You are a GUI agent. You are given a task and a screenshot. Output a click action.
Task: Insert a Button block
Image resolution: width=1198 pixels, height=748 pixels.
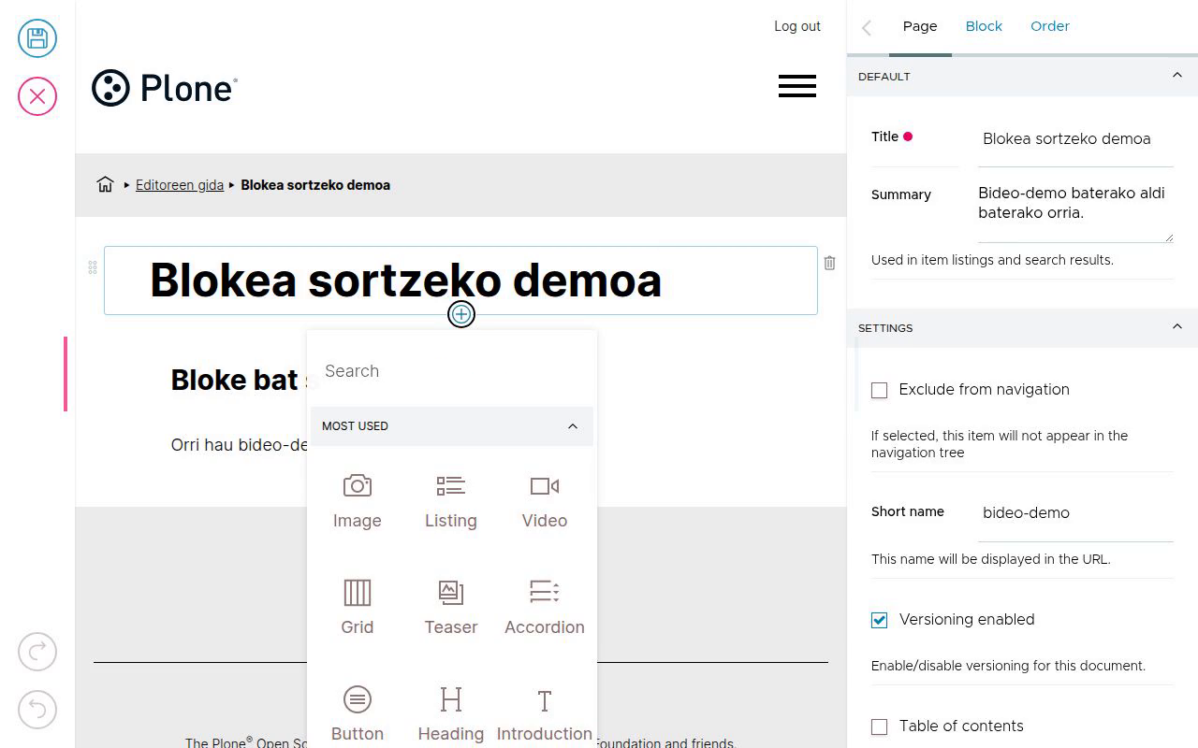click(358, 714)
